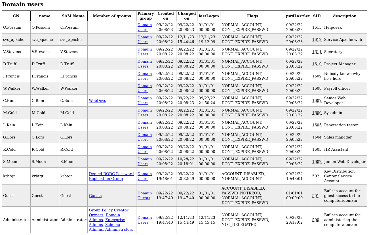Open the WebDevs group link
The height and width of the screenshot is (235, 369).
pos(97,100)
